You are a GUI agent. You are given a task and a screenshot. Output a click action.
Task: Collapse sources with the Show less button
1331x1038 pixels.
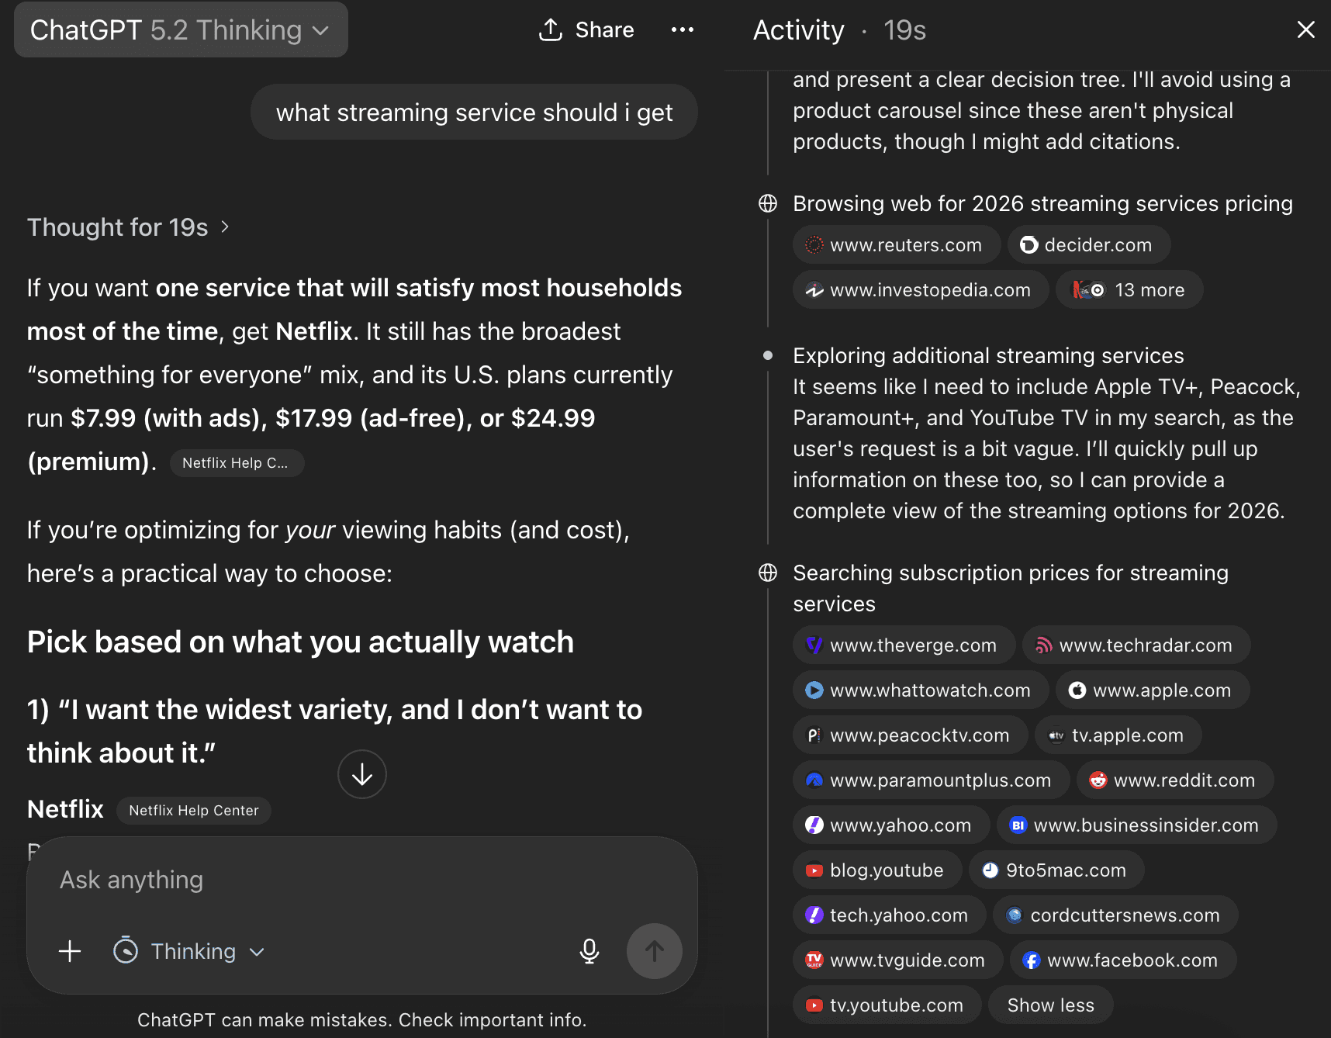(1050, 1005)
